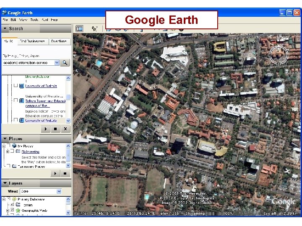Click the search results scrollbar thumb

pos(68,97)
